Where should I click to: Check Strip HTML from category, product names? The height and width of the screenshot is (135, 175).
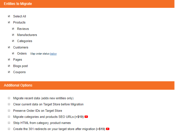tap(9, 123)
